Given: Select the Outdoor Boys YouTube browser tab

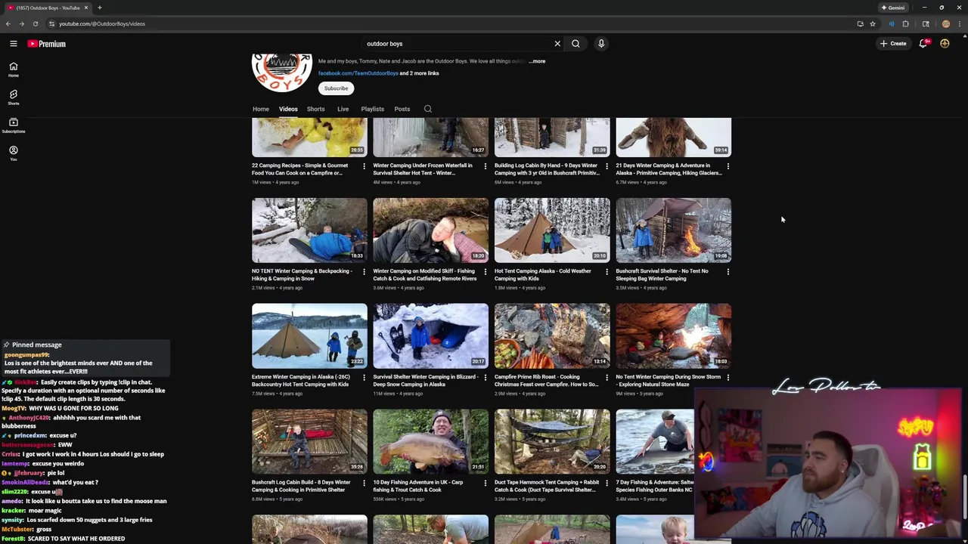Looking at the screenshot, I should click(x=47, y=8).
